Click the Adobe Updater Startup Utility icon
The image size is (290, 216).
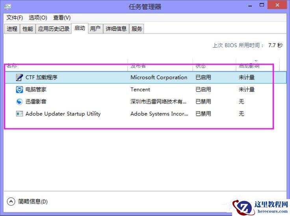(x=19, y=114)
